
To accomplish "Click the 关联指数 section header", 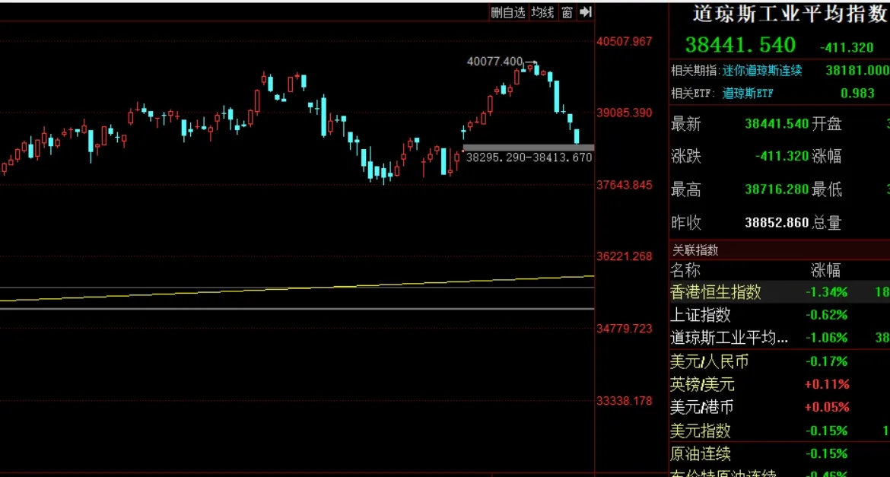I will pos(780,250).
